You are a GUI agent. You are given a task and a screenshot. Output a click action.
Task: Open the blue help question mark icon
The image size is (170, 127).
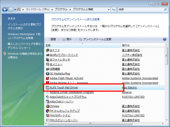click(164, 39)
